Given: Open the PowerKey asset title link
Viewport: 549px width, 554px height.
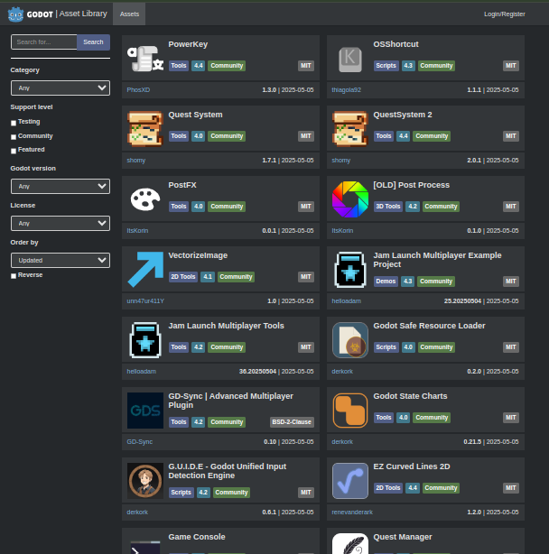Looking at the screenshot, I should (x=188, y=44).
